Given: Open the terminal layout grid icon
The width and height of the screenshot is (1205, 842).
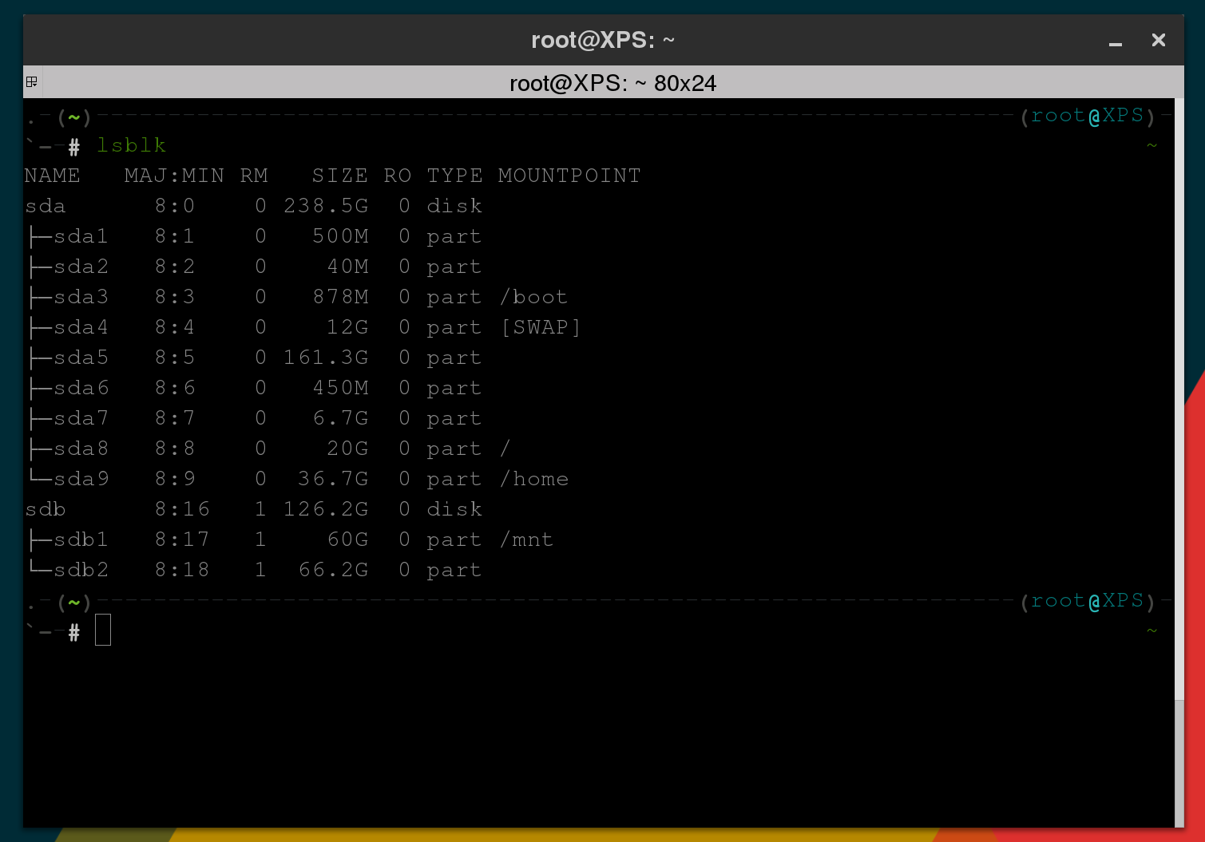Looking at the screenshot, I should (32, 81).
